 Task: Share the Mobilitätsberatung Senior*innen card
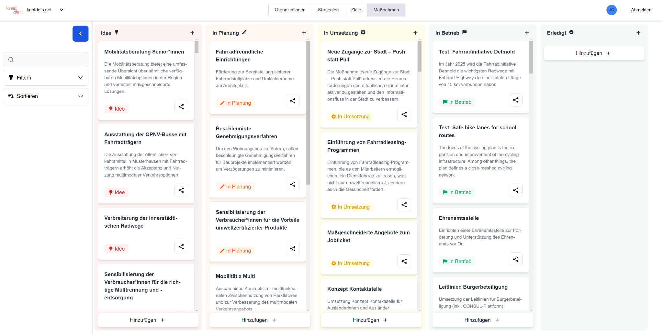(181, 106)
